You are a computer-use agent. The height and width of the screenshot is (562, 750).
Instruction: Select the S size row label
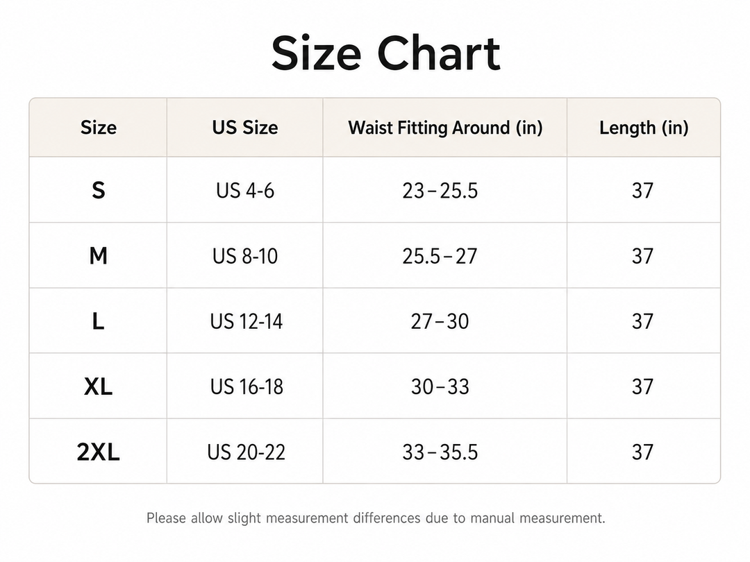(99, 191)
